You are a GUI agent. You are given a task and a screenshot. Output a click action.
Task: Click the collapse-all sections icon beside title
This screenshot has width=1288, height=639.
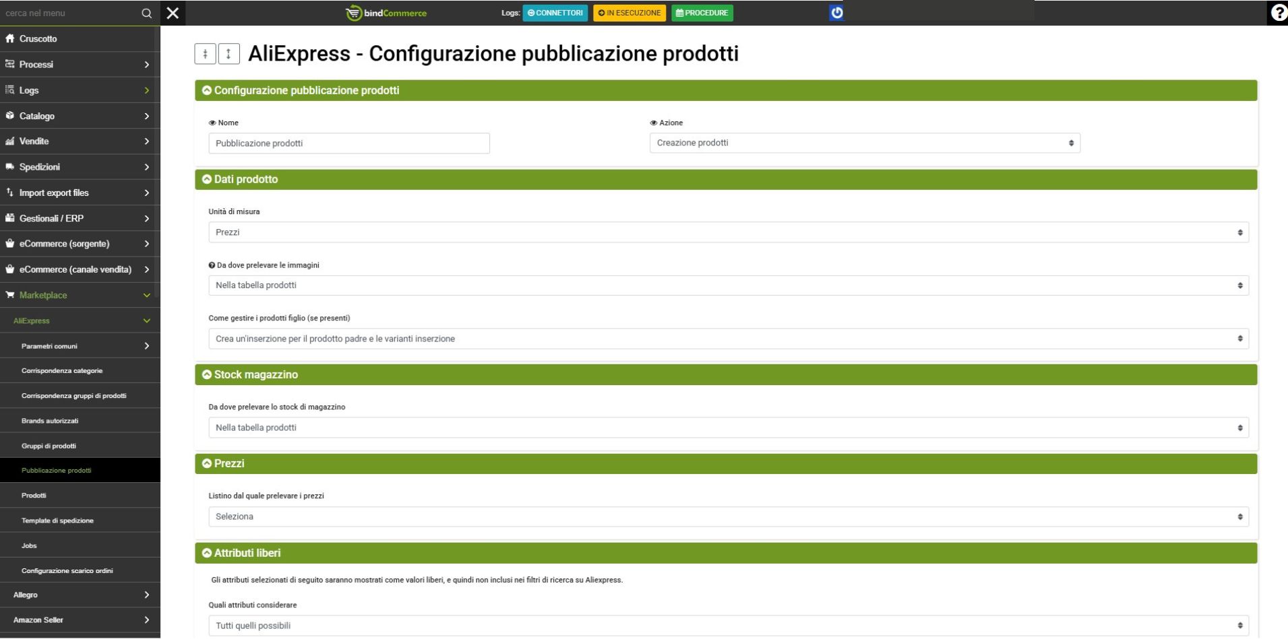pos(205,54)
